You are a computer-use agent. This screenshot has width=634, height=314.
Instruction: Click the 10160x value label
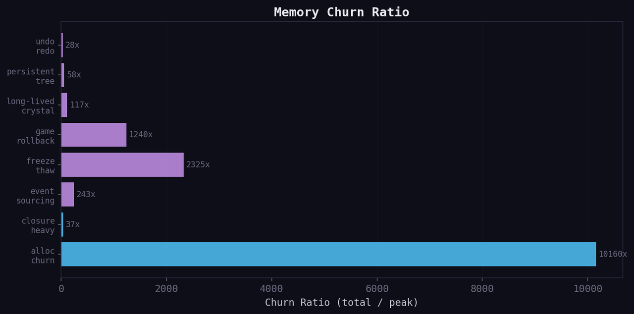[x=612, y=254]
